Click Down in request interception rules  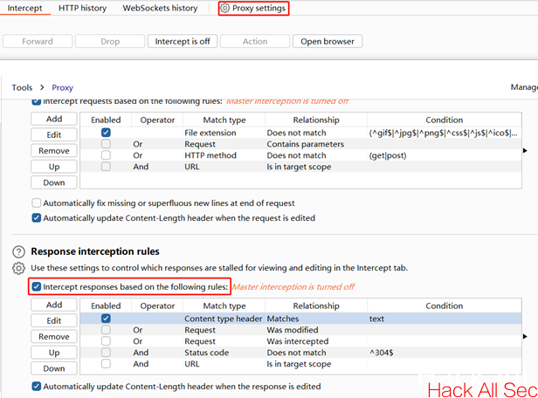click(54, 182)
